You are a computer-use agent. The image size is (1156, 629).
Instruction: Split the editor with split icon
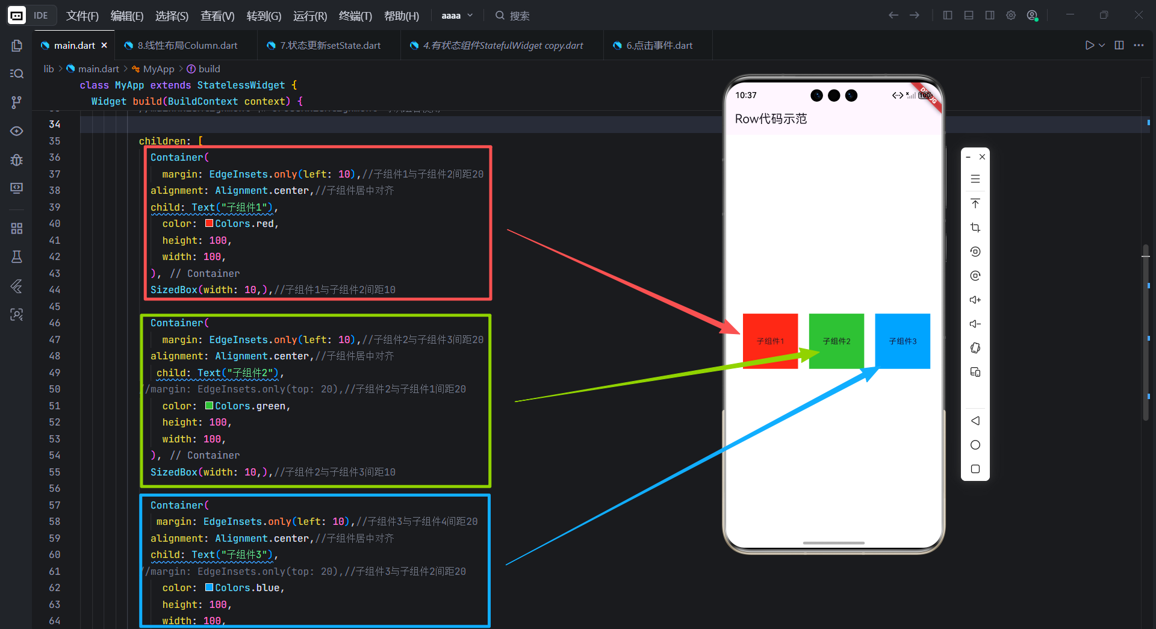click(1119, 45)
